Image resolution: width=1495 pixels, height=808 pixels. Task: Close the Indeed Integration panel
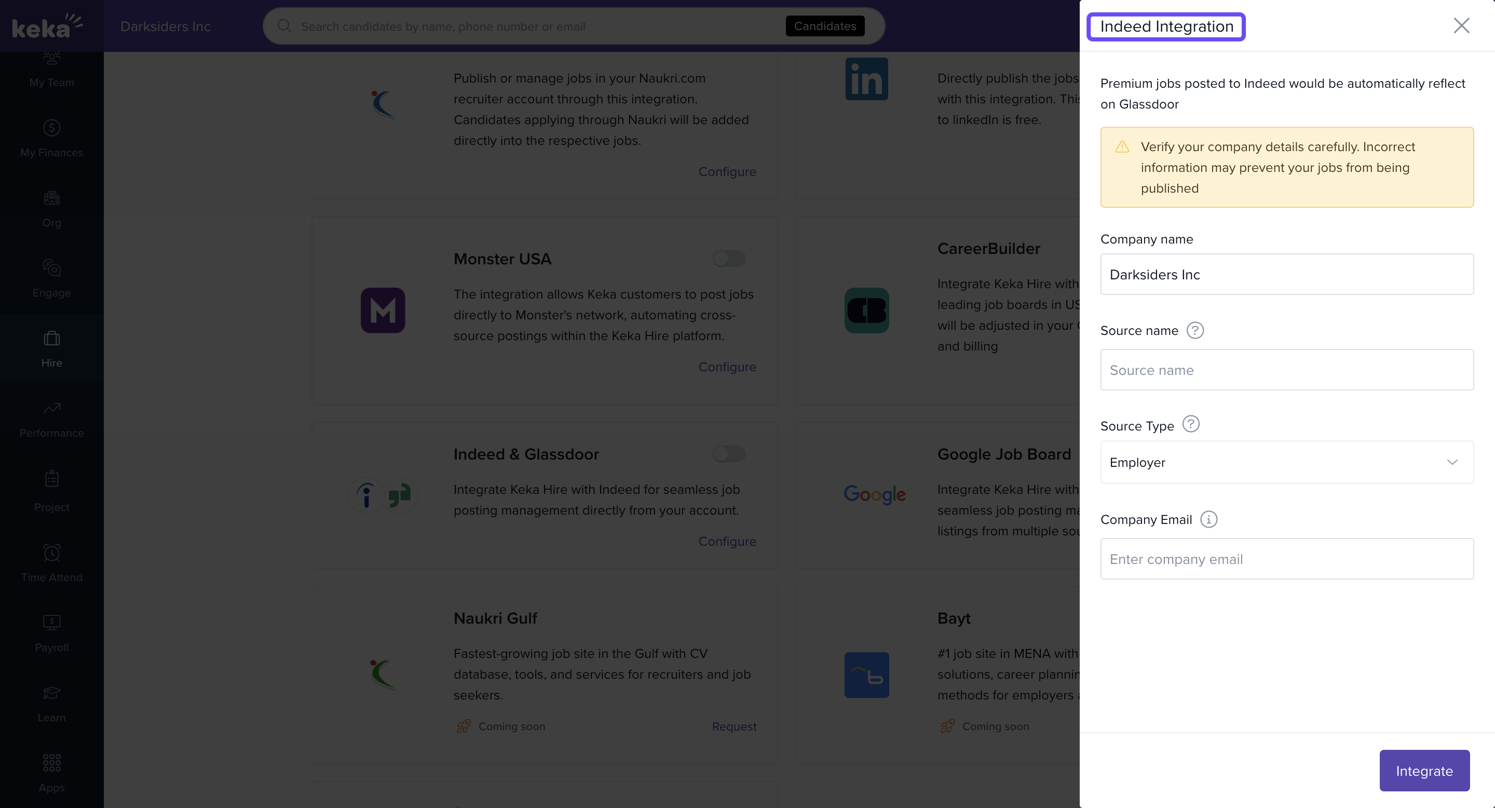point(1461,25)
